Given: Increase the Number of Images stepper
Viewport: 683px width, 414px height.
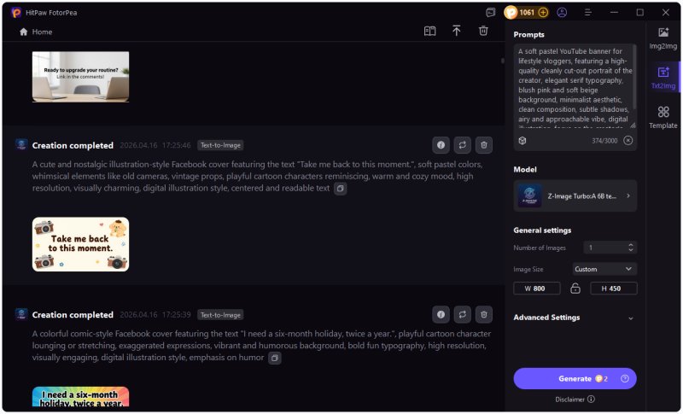Looking at the screenshot, I should tap(630, 245).
